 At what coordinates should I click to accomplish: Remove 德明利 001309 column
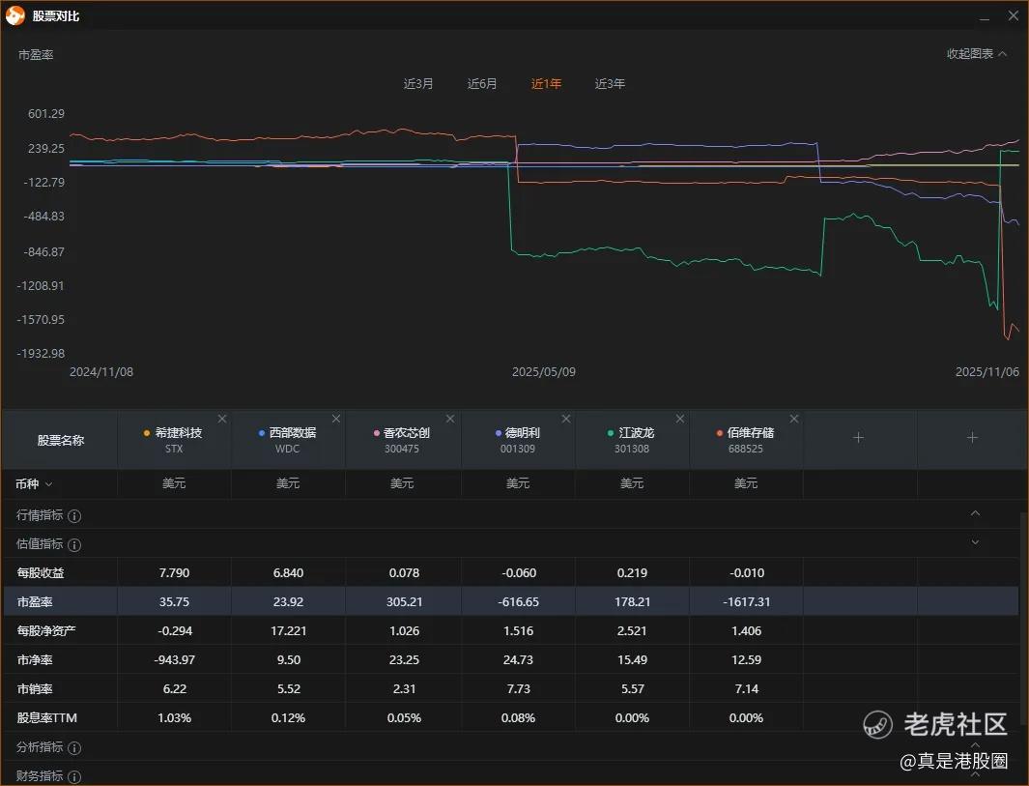(566, 419)
